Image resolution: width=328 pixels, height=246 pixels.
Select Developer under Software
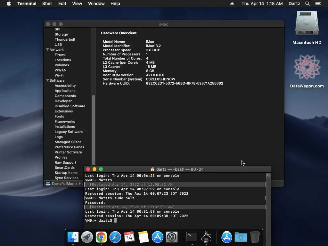click(x=63, y=101)
